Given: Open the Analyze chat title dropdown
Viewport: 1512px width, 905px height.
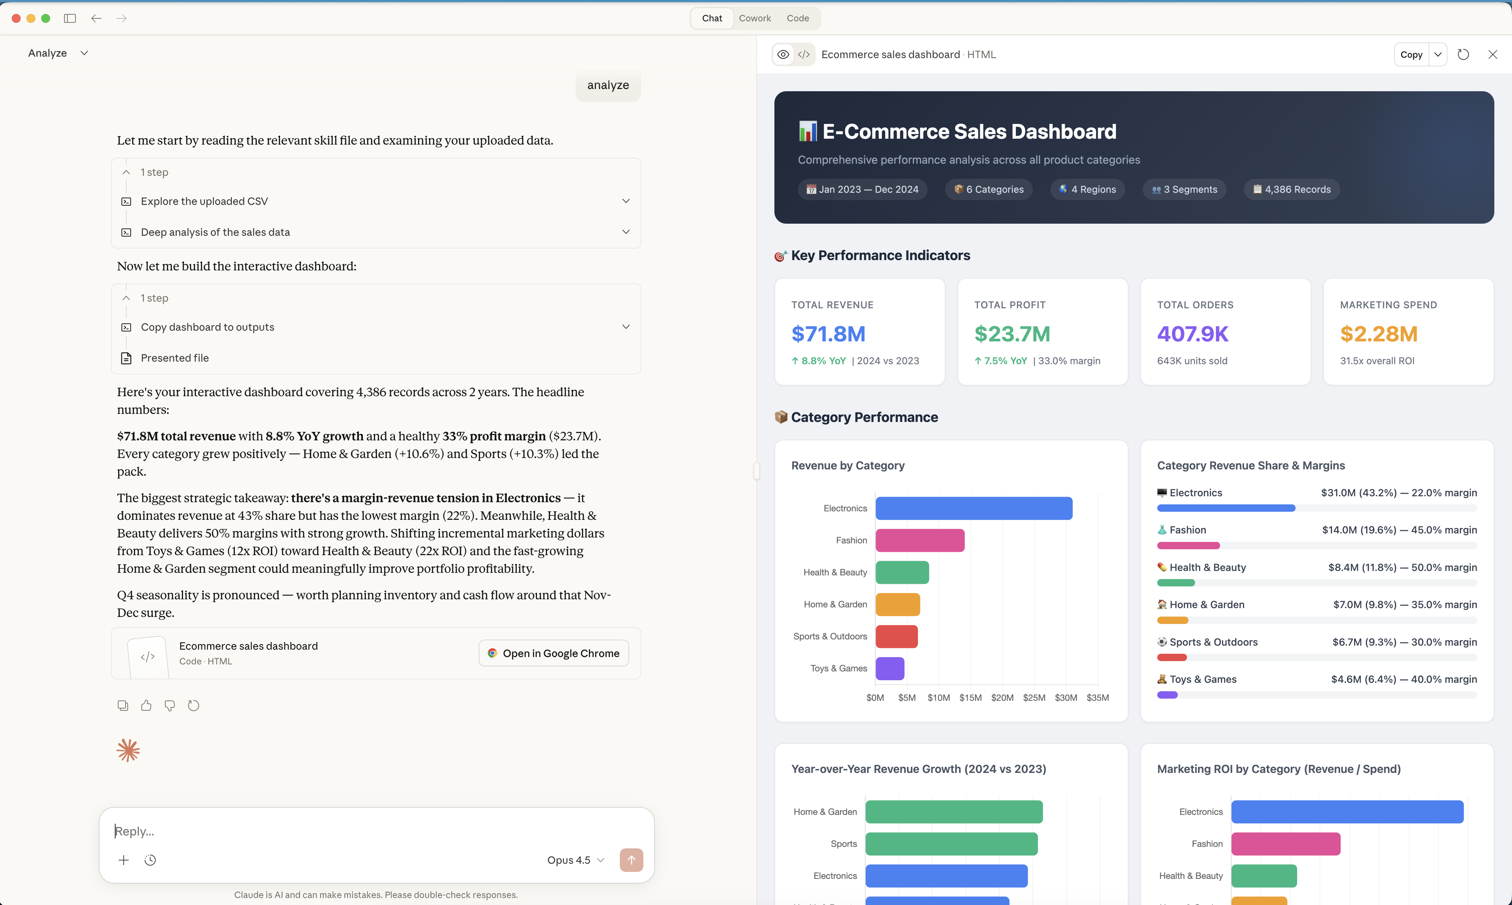Looking at the screenshot, I should [x=84, y=53].
